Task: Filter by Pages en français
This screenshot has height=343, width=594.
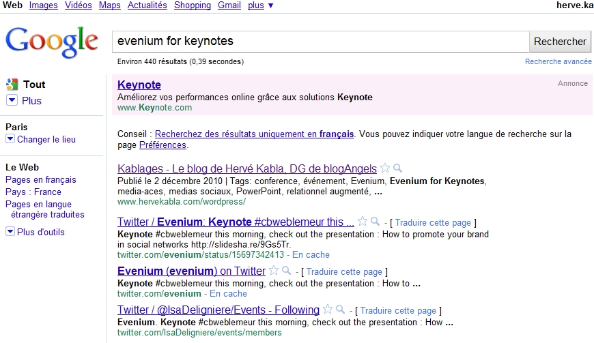Action: point(41,179)
